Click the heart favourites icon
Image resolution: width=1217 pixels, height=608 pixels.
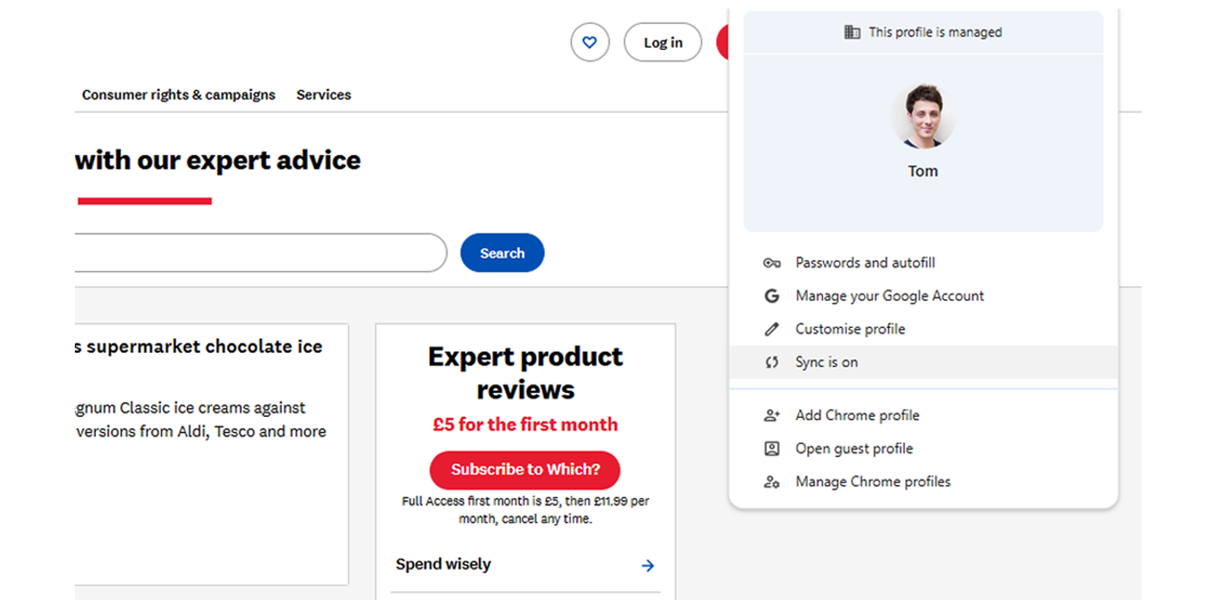coord(589,43)
